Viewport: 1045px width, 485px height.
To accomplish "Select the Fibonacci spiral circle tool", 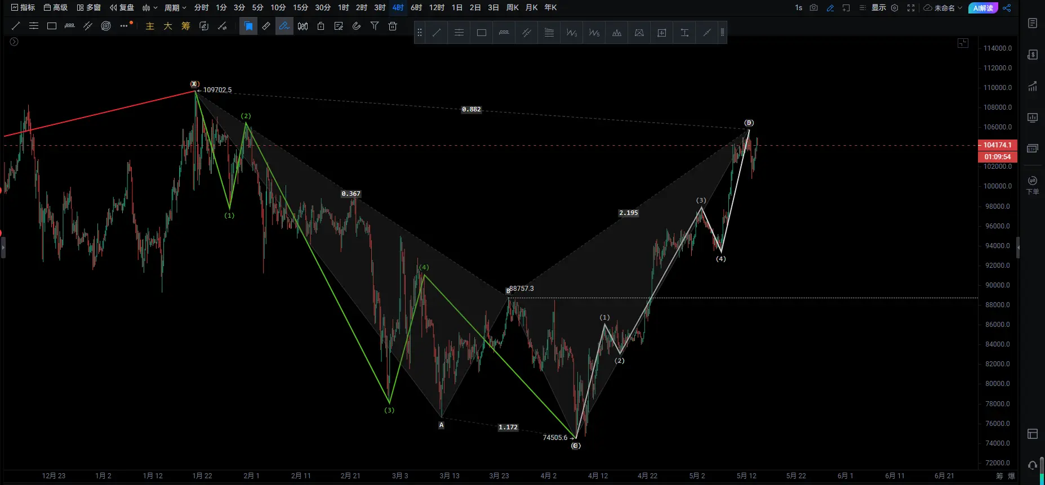I will [x=106, y=26].
